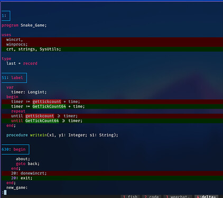Viewport: 223px width, 198px height.
Task: Click the 'goto back;' line
Action: pos(27,164)
